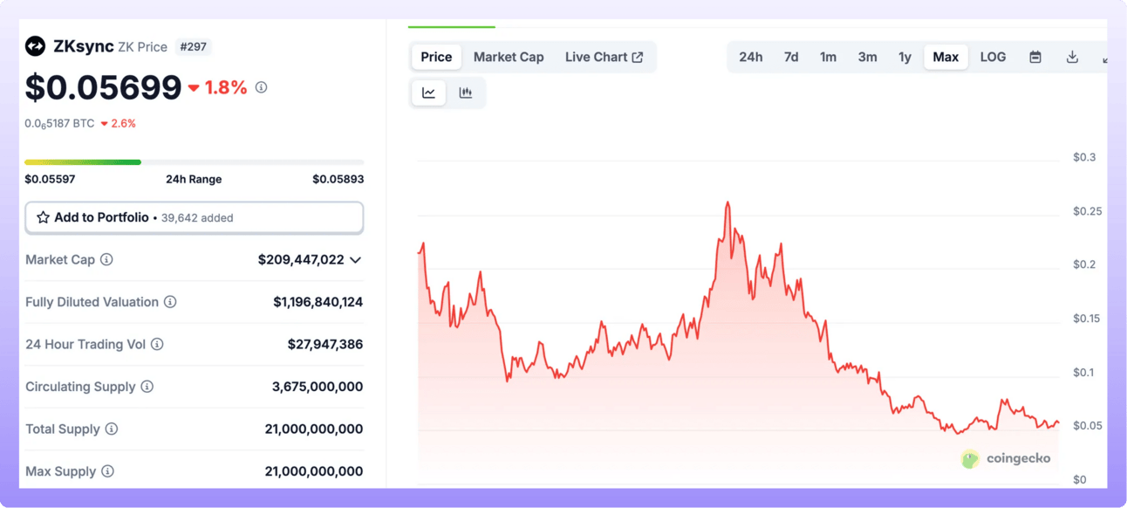Download chart data icon
1127x508 pixels.
click(1072, 57)
